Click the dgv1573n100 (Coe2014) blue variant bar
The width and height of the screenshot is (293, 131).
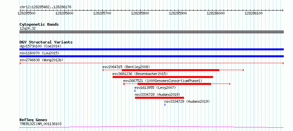pyautogui.click(x=151, y=49)
